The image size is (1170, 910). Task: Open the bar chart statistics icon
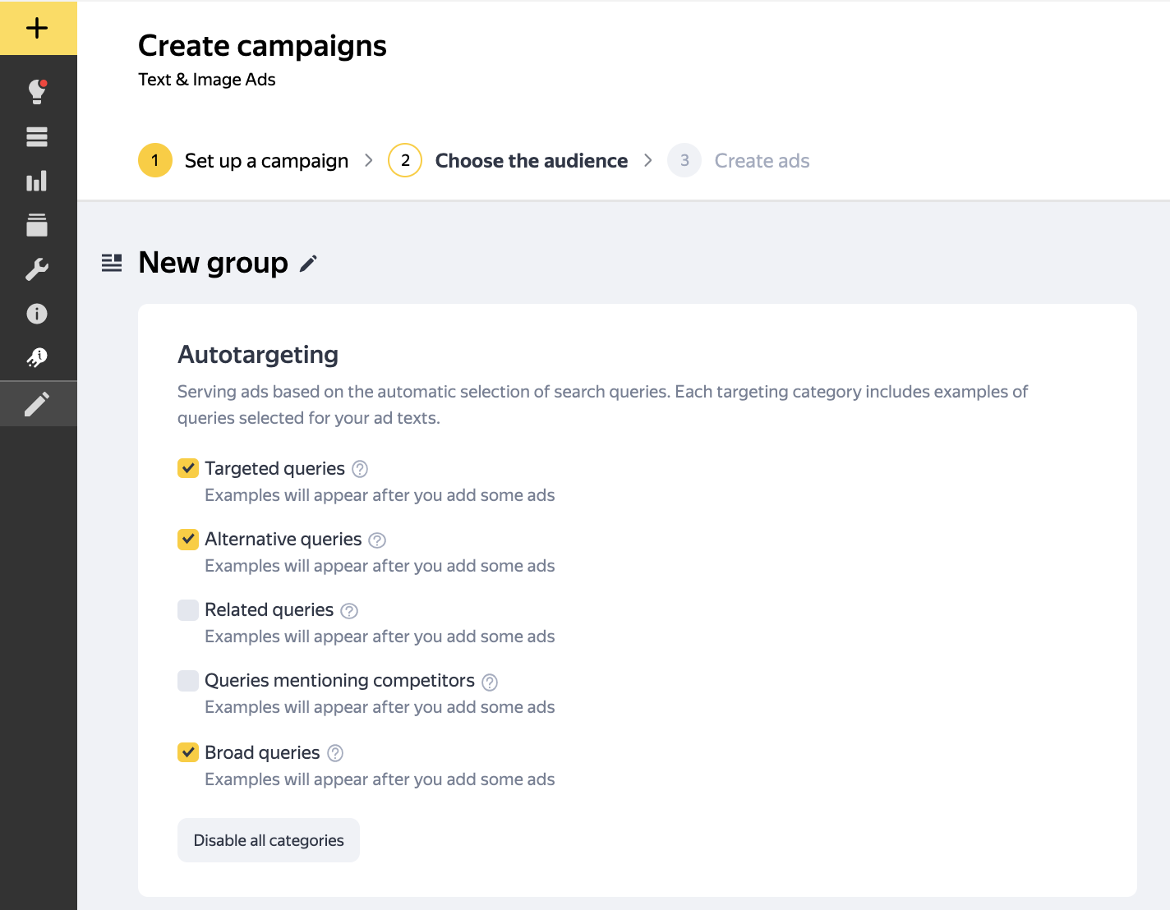[37, 181]
